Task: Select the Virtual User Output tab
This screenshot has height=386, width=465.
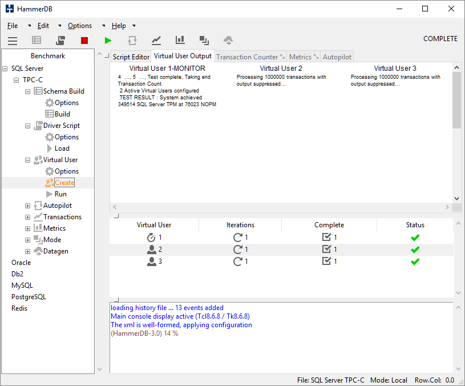Action: tap(183, 56)
